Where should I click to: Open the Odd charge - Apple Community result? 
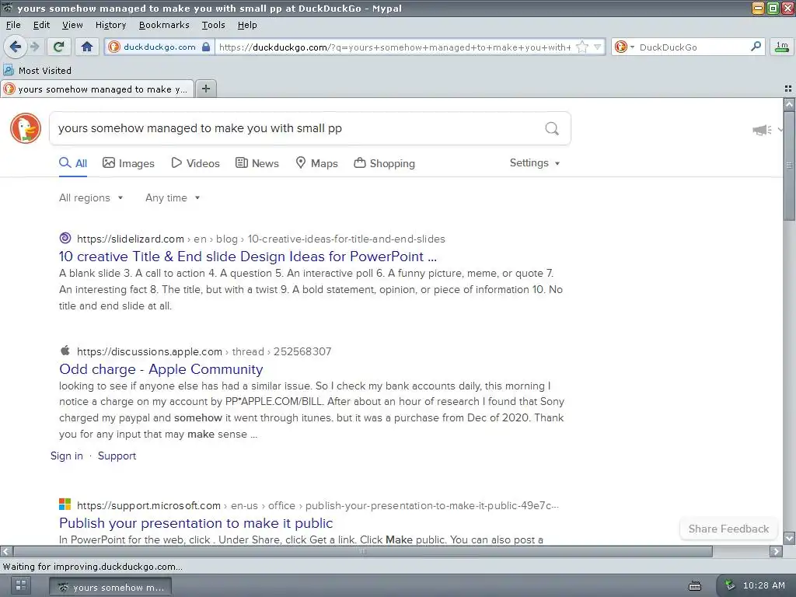click(161, 369)
